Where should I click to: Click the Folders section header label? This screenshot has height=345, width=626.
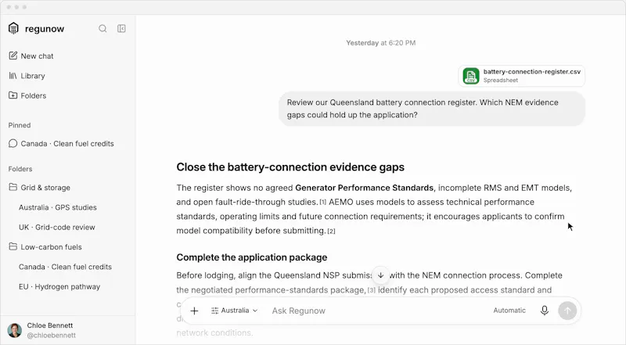(x=20, y=169)
